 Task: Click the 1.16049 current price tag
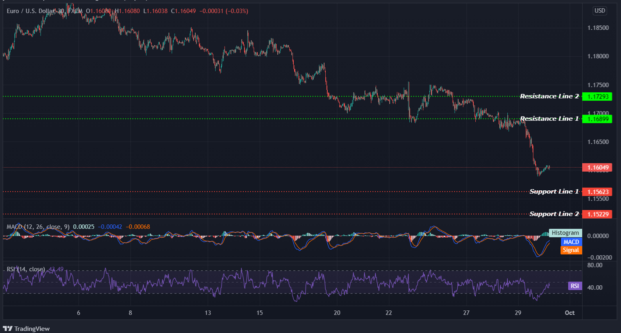click(597, 168)
